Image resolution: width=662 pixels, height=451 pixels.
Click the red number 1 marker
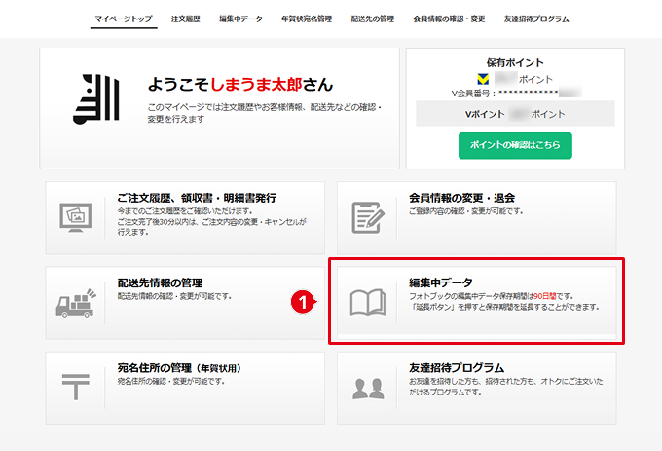[x=303, y=302]
